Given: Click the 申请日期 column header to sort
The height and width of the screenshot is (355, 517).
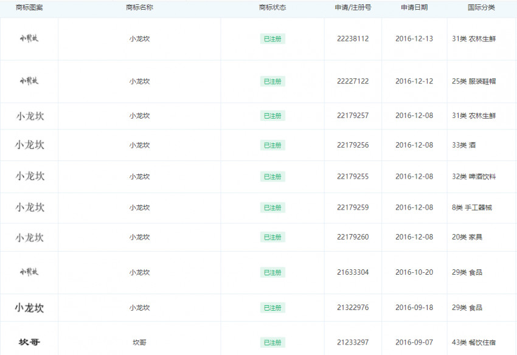Looking at the screenshot, I should [413, 7].
